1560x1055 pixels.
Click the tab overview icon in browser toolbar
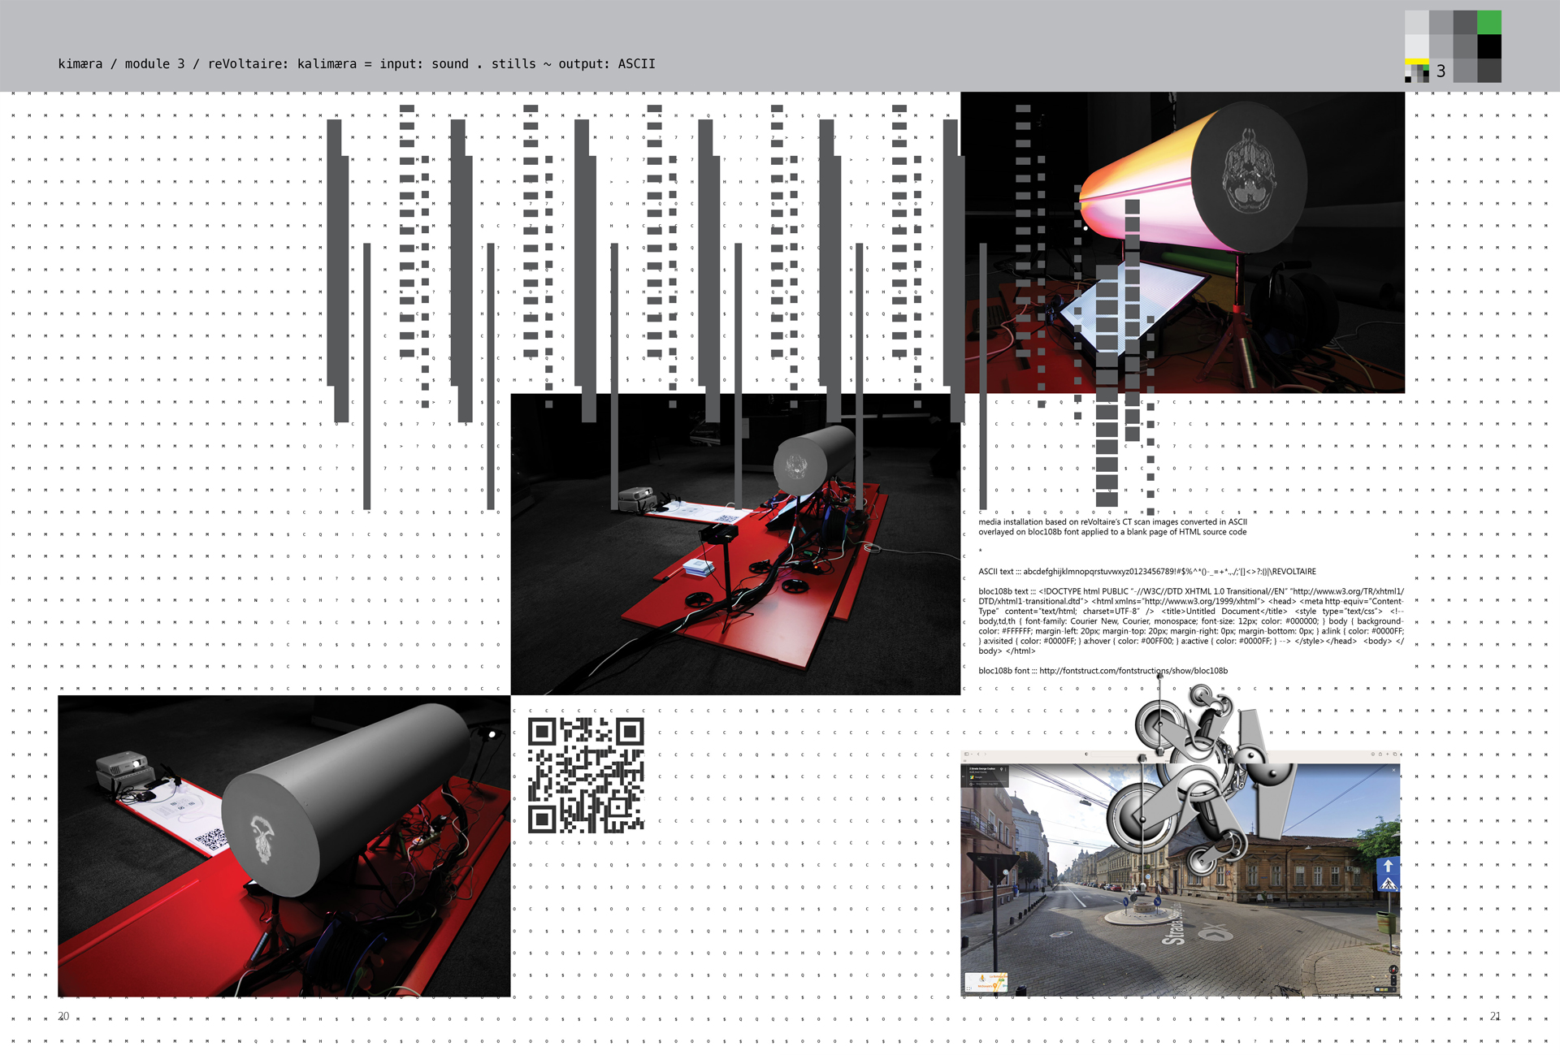(1394, 754)
